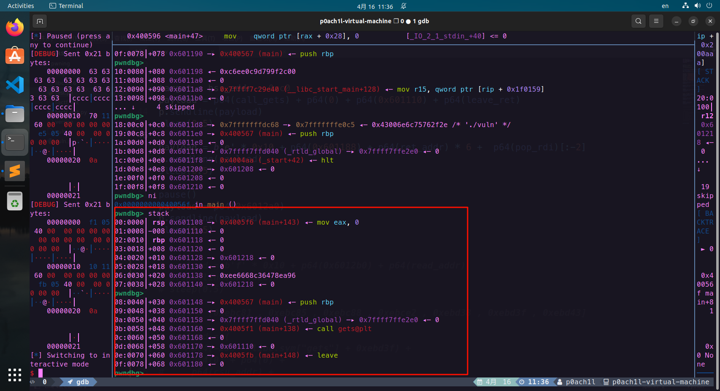This screenshot has height=391, width=720.
Task: Click the status bar user p0ach1l
Action: click(580, 382)
